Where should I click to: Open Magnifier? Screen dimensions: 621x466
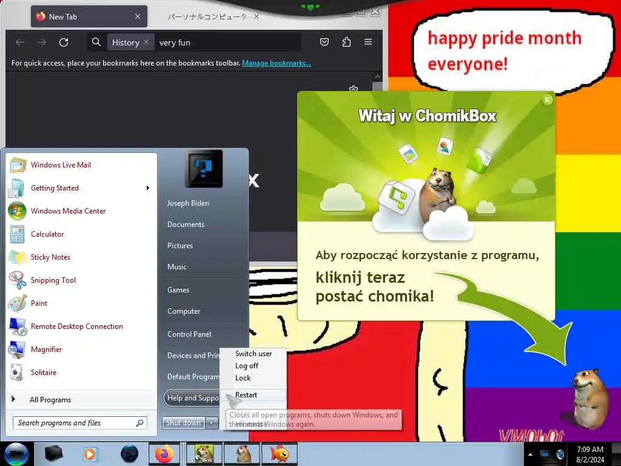(x=46, y=349)
